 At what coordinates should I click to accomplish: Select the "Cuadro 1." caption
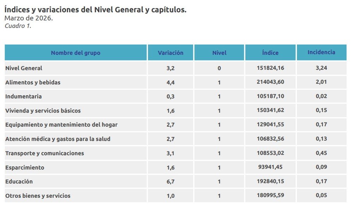[x=18, y=26]
